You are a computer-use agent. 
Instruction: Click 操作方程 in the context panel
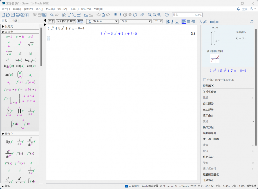(208, 127)
